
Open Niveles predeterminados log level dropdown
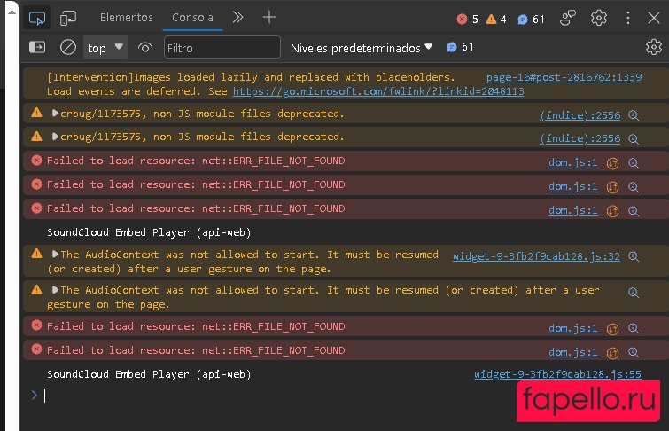coord(361,48)
